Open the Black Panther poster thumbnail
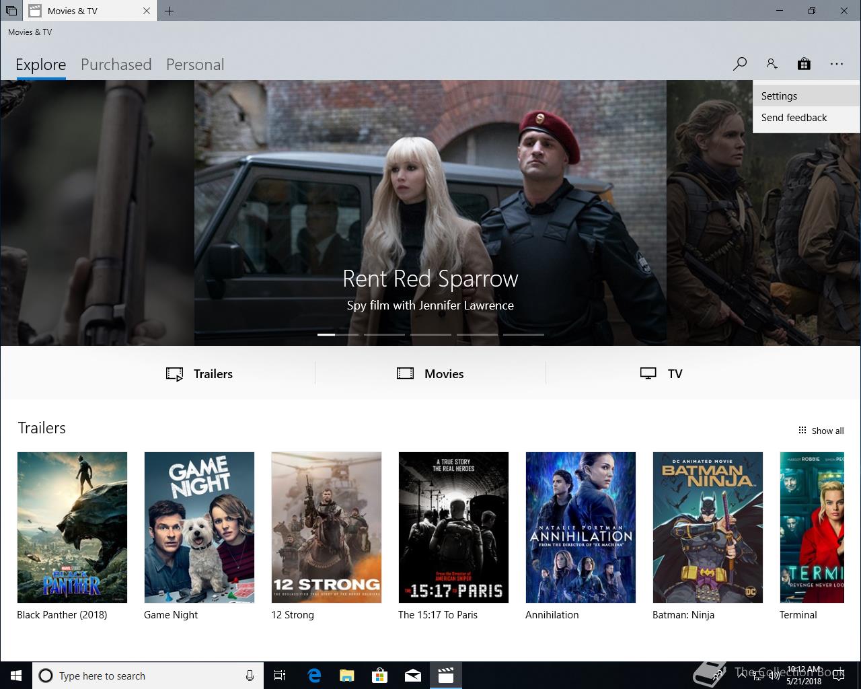 pyautogui.click(x=72, y=528)
